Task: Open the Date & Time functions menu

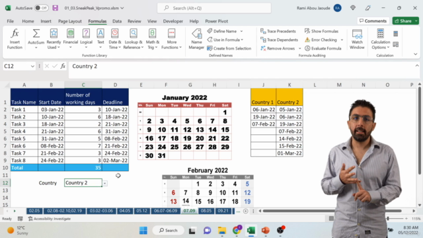Action: pyautogui.click(x=114, y=39)
